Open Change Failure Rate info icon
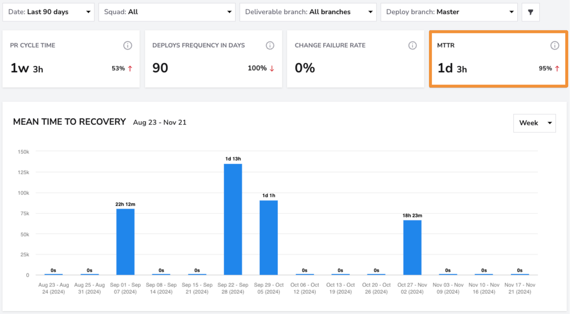 tap(412, 45)
